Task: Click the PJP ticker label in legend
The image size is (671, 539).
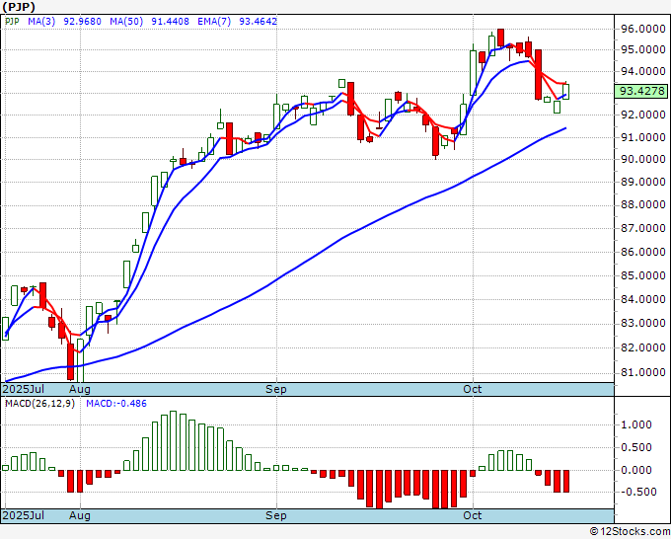Action: tap(12, 21)
